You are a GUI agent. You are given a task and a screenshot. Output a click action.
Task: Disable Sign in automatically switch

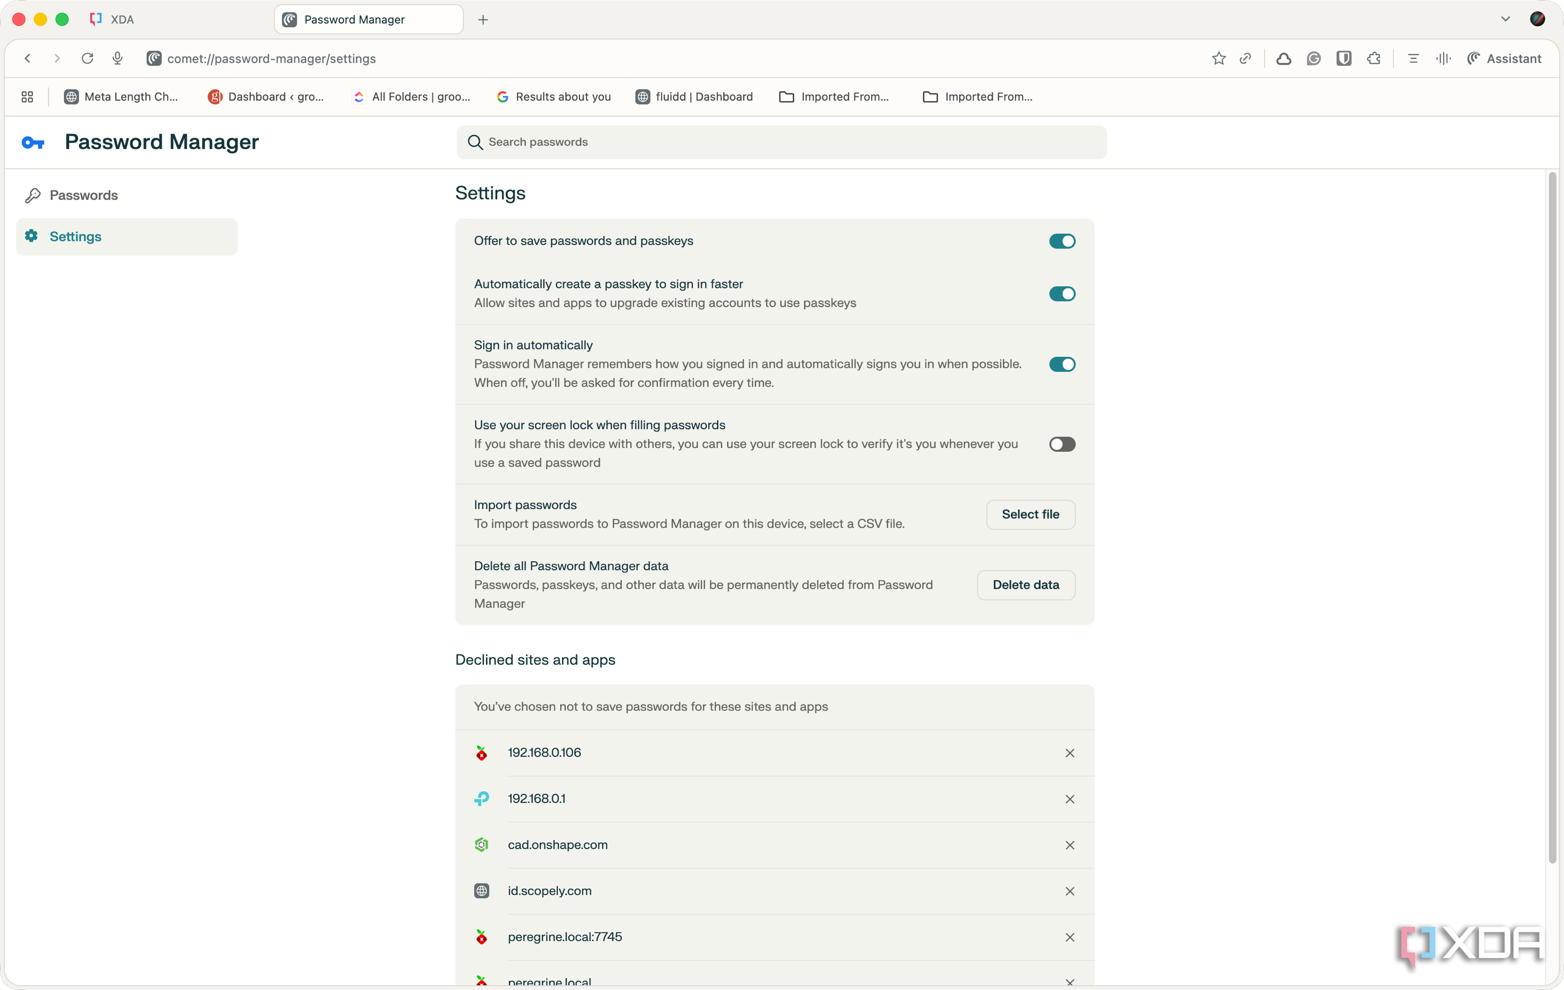pos(1062,364)
